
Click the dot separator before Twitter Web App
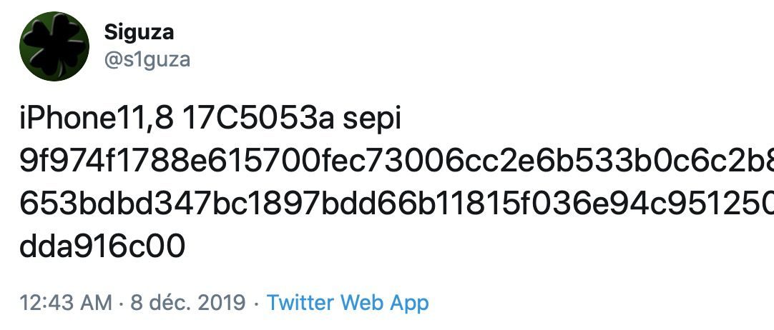point(257,302)
